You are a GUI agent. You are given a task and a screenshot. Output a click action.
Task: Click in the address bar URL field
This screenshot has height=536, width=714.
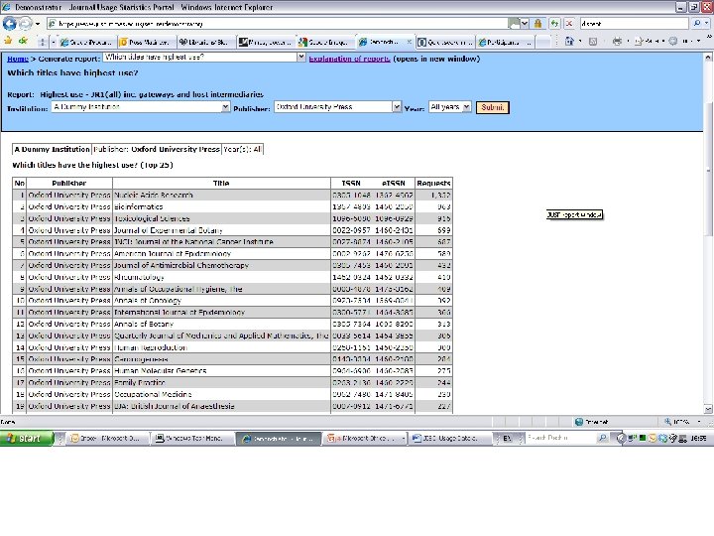tap(278, 23)
